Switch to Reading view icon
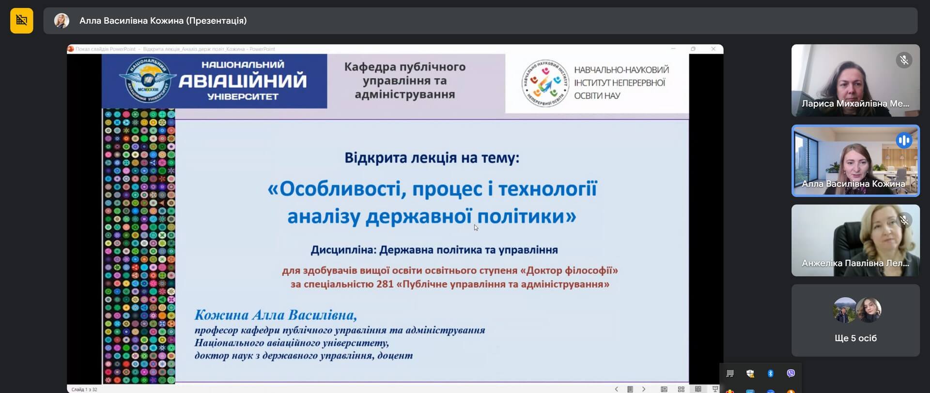Screen dimensions: 930x393 698,389
